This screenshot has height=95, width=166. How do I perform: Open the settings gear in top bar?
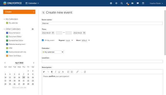pyautogui.click(x=116, y=3)
